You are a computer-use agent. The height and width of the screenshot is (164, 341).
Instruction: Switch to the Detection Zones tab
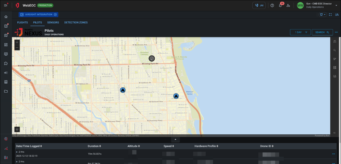click(76, 23)
